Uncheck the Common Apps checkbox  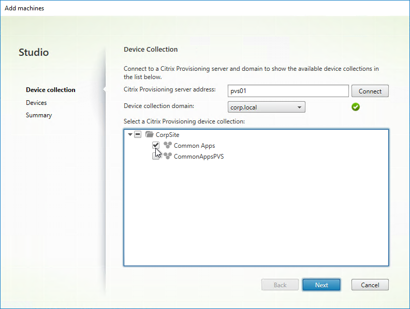pos(156,145)
